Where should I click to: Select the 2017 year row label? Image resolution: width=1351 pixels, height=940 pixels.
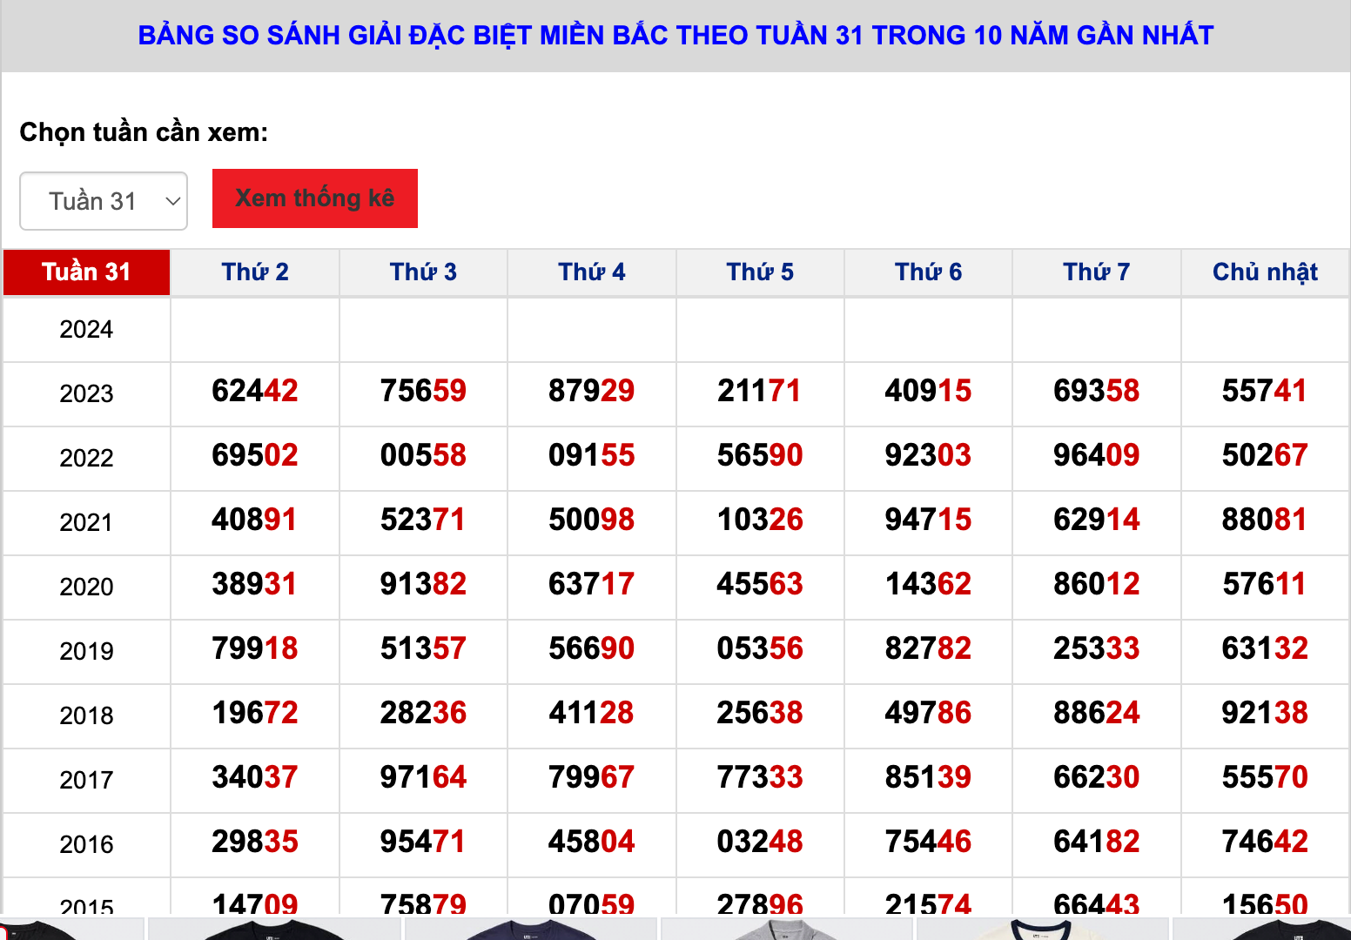[x=86, y=781]
